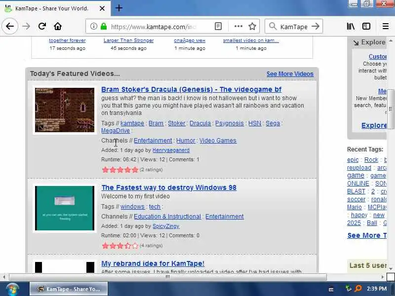Open the Firefox hamburger menu
395x296 pixels.
[x=386, y=26]
